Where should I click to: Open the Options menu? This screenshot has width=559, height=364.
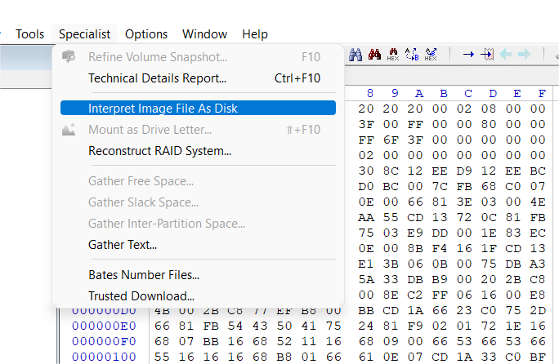[x=146, y=33]
